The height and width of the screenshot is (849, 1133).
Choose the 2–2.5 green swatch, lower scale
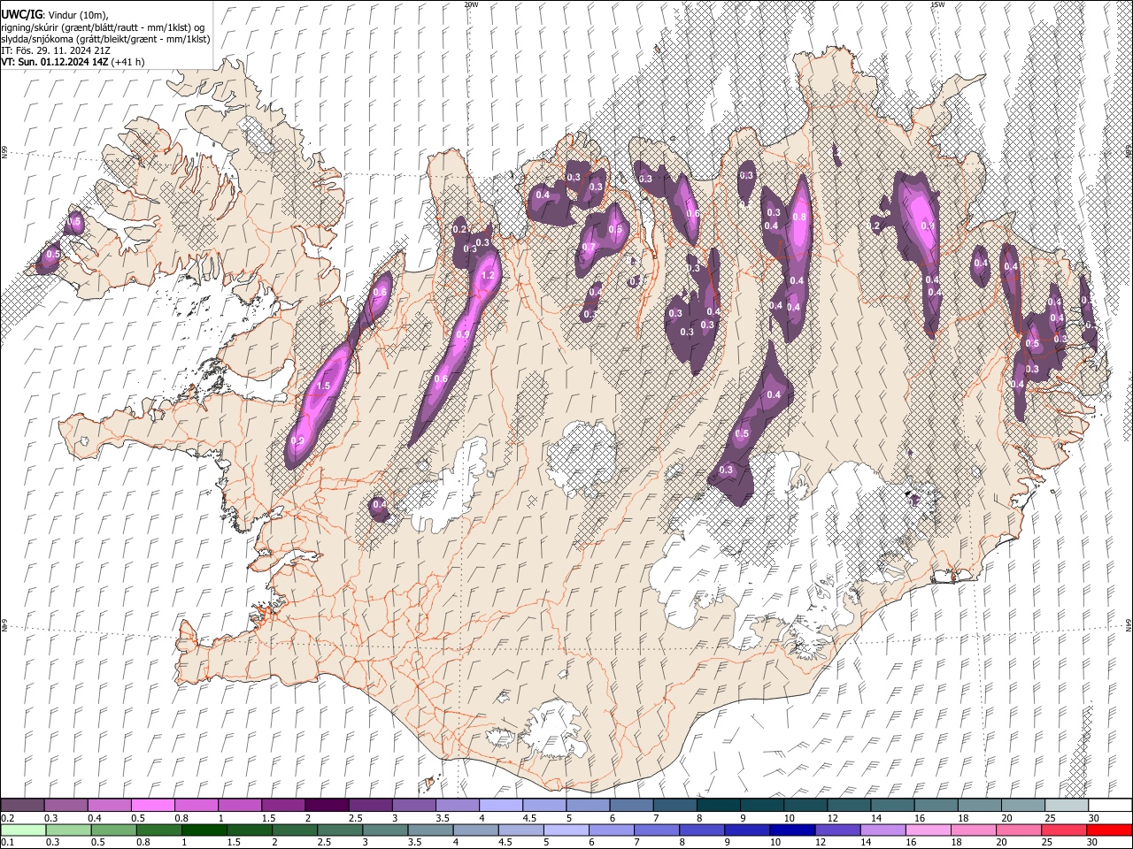coord(295,830)
